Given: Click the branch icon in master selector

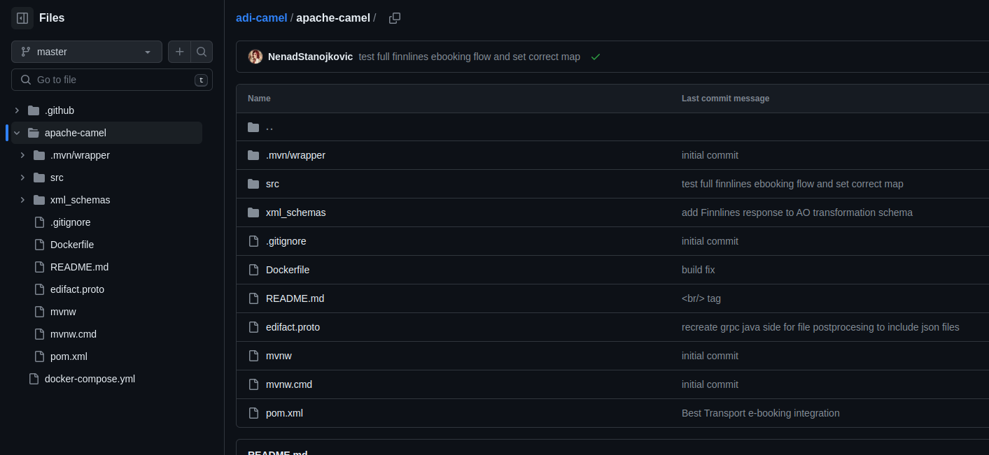Looking at the screenshot, I should 26,52.
